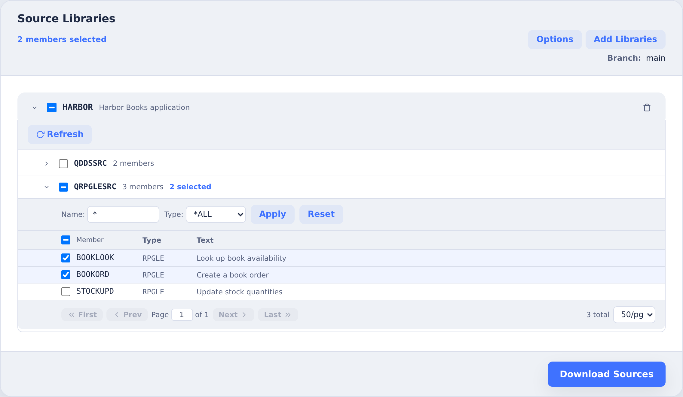The image size is (683, 397).
Task: Click the Page number input
Action: [182, 315]
